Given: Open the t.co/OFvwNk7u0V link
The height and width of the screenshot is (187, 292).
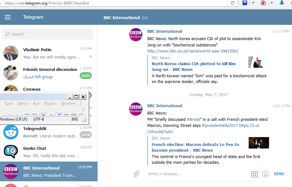Looking at the screenshot, I should (203, 129).
